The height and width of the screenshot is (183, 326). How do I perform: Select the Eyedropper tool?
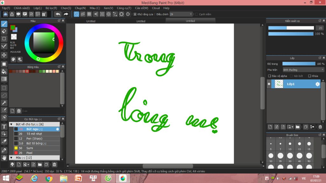coord(4,150)
